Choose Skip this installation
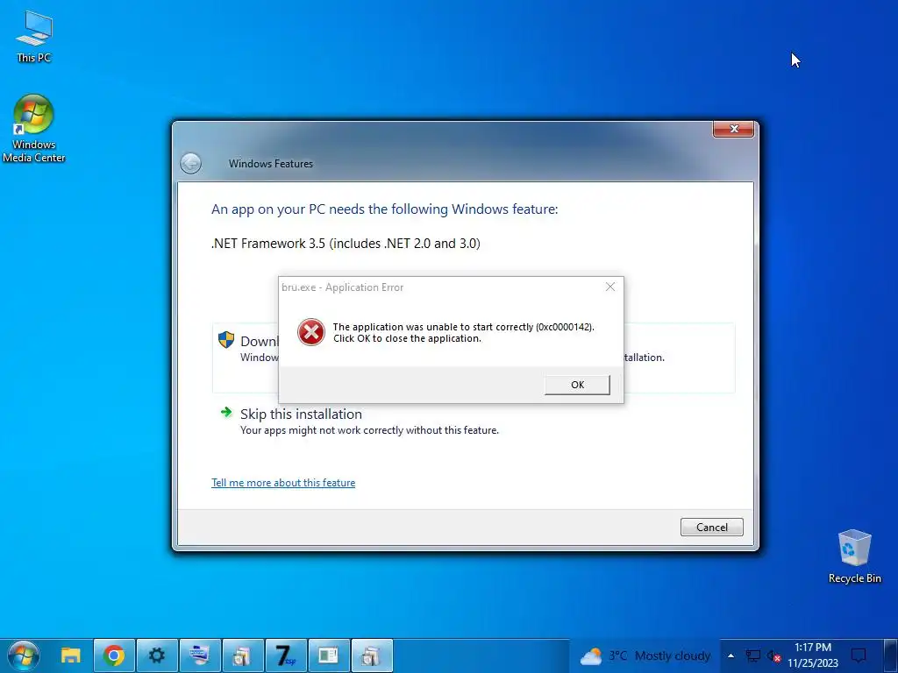This screenshot has width=898, height=673. click(301, 414)
